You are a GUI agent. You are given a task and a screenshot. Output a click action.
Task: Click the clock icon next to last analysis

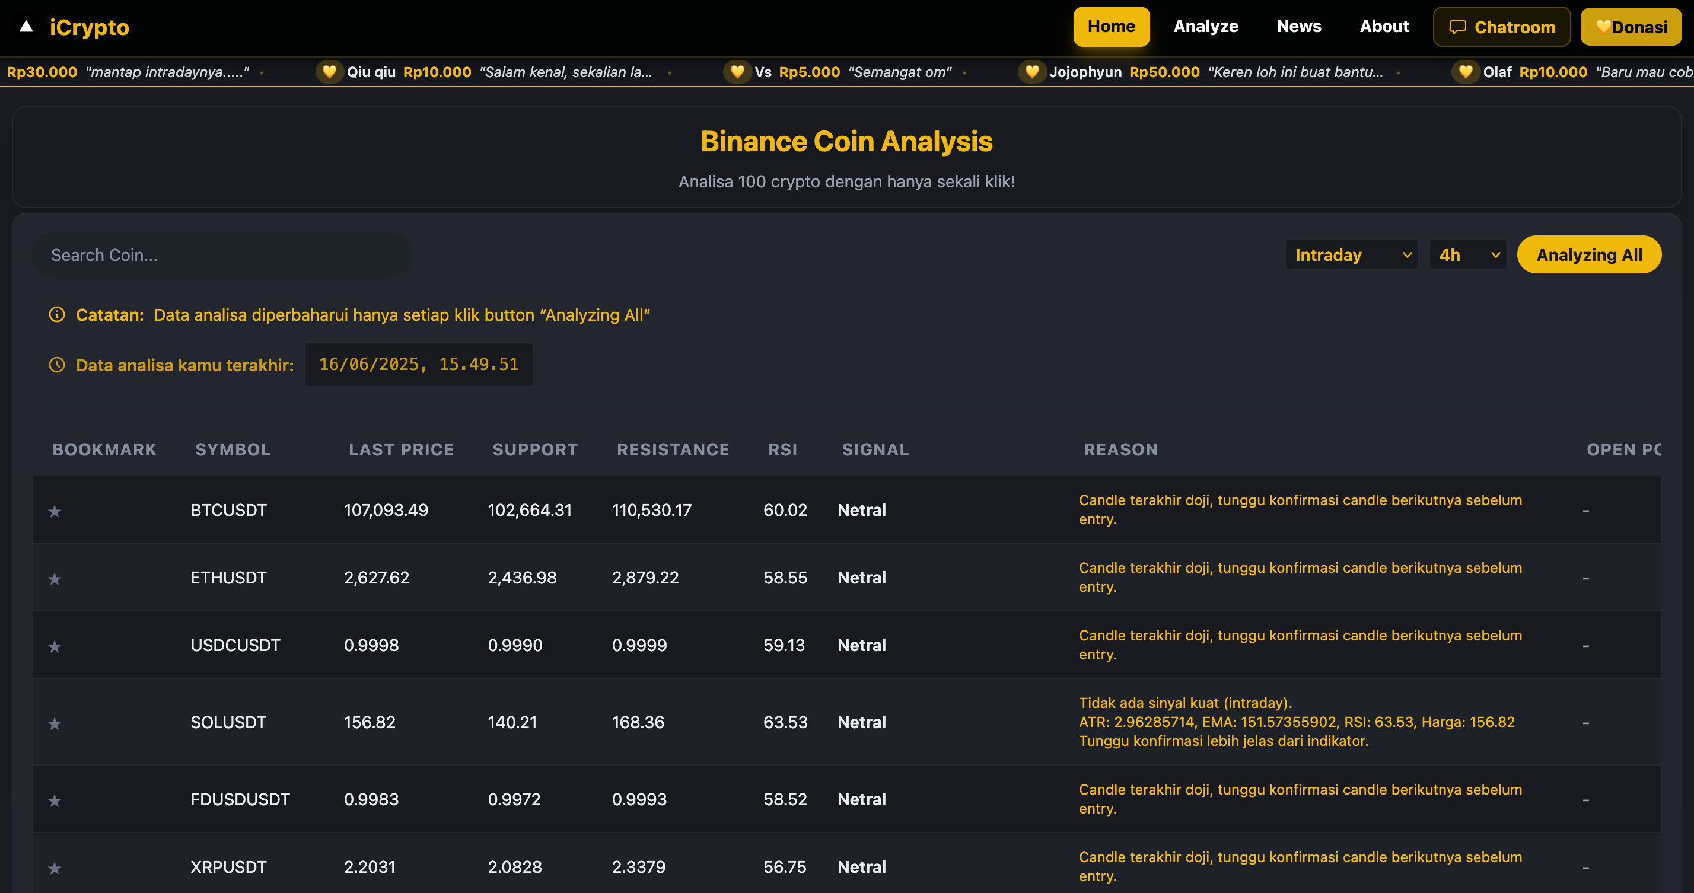[x=57, y=364]
